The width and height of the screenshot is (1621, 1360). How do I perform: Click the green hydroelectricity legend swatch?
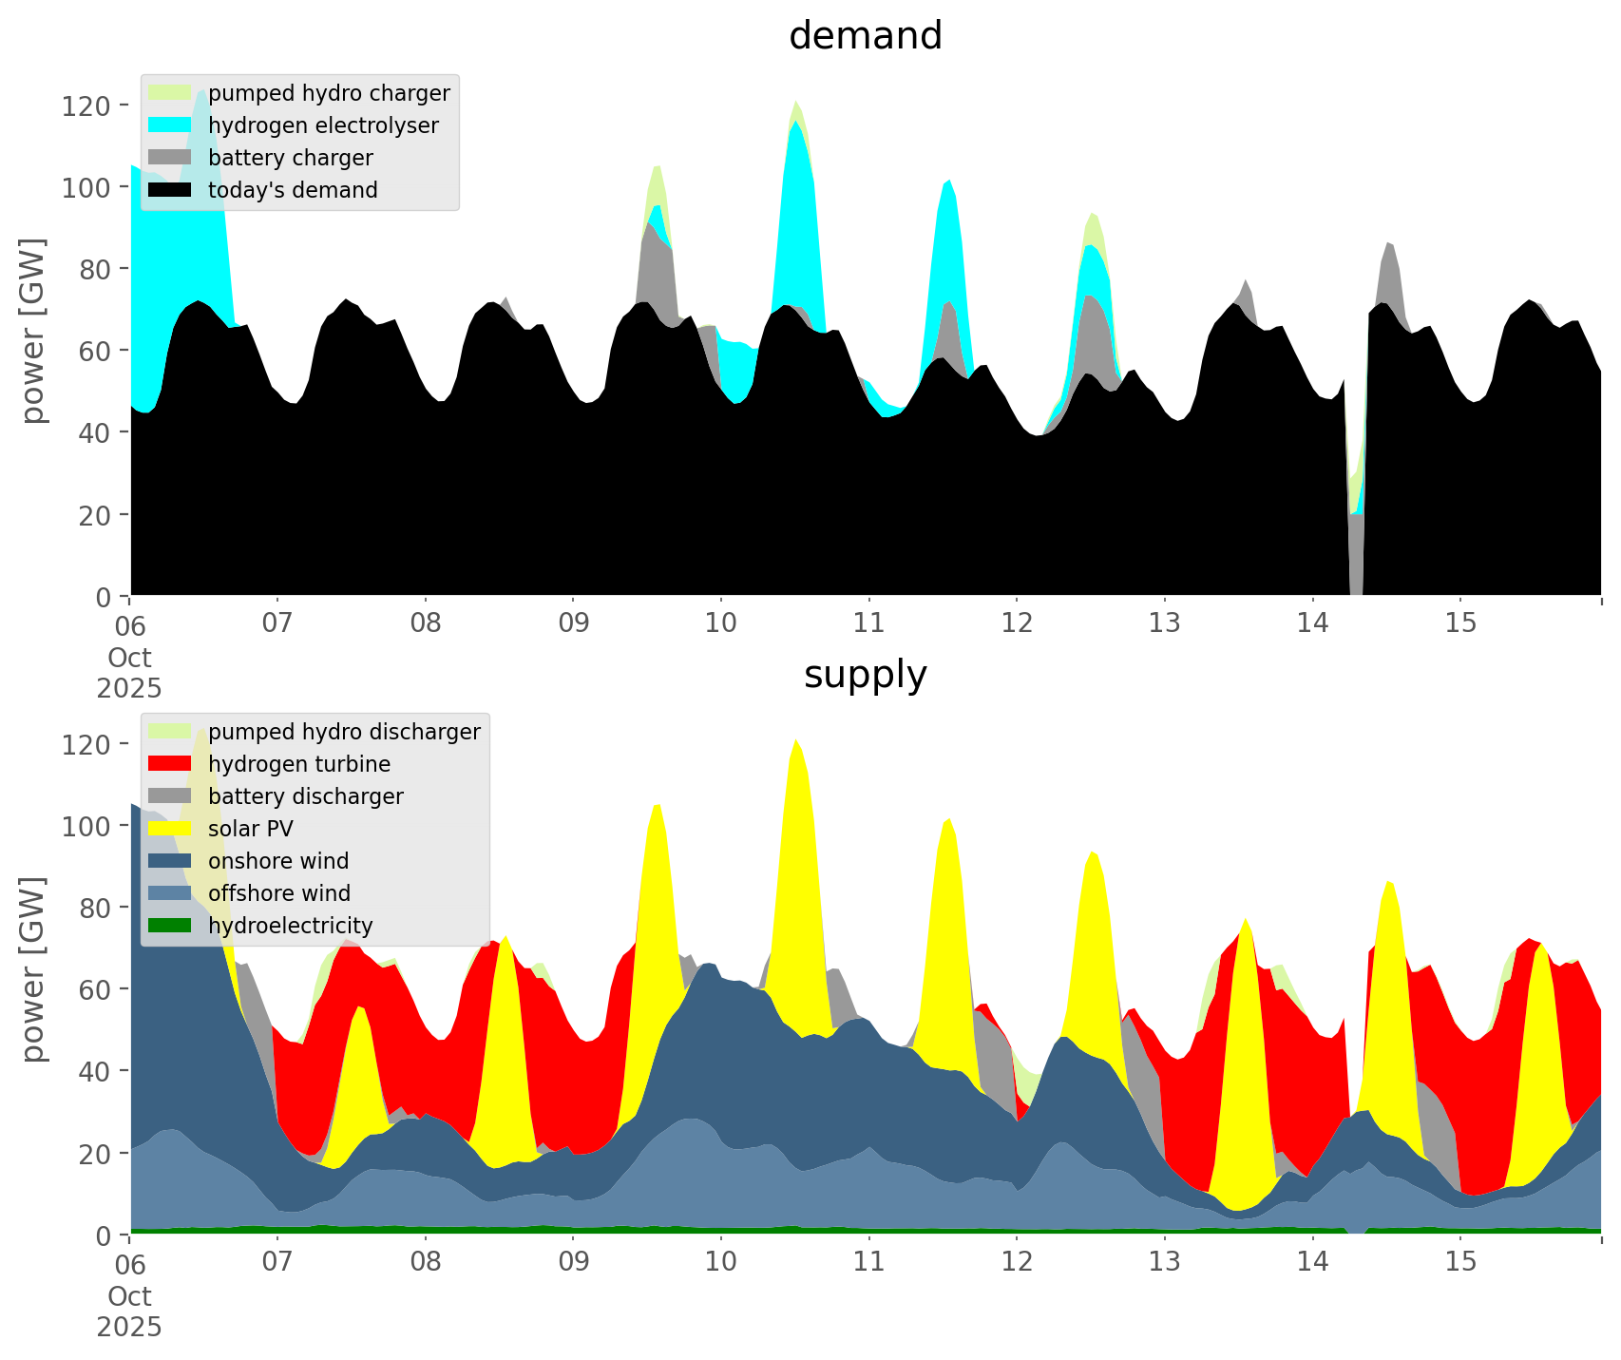(170, 926)
